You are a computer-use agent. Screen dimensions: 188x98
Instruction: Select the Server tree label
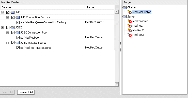coord(131,17)
